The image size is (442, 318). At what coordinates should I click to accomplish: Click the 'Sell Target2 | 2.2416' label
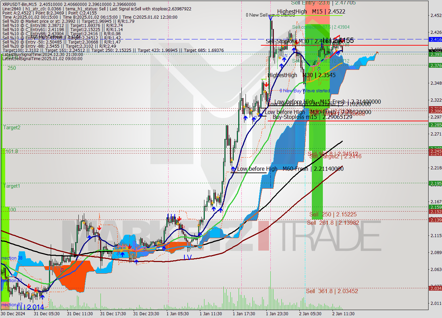click(335, 156)
